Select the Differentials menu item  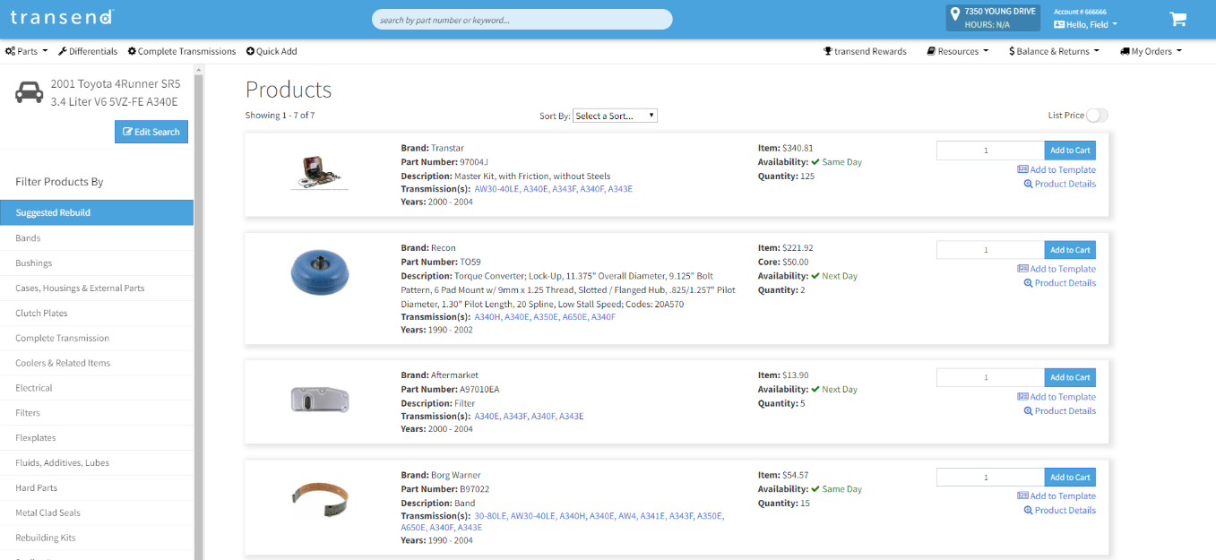[88, 52]
